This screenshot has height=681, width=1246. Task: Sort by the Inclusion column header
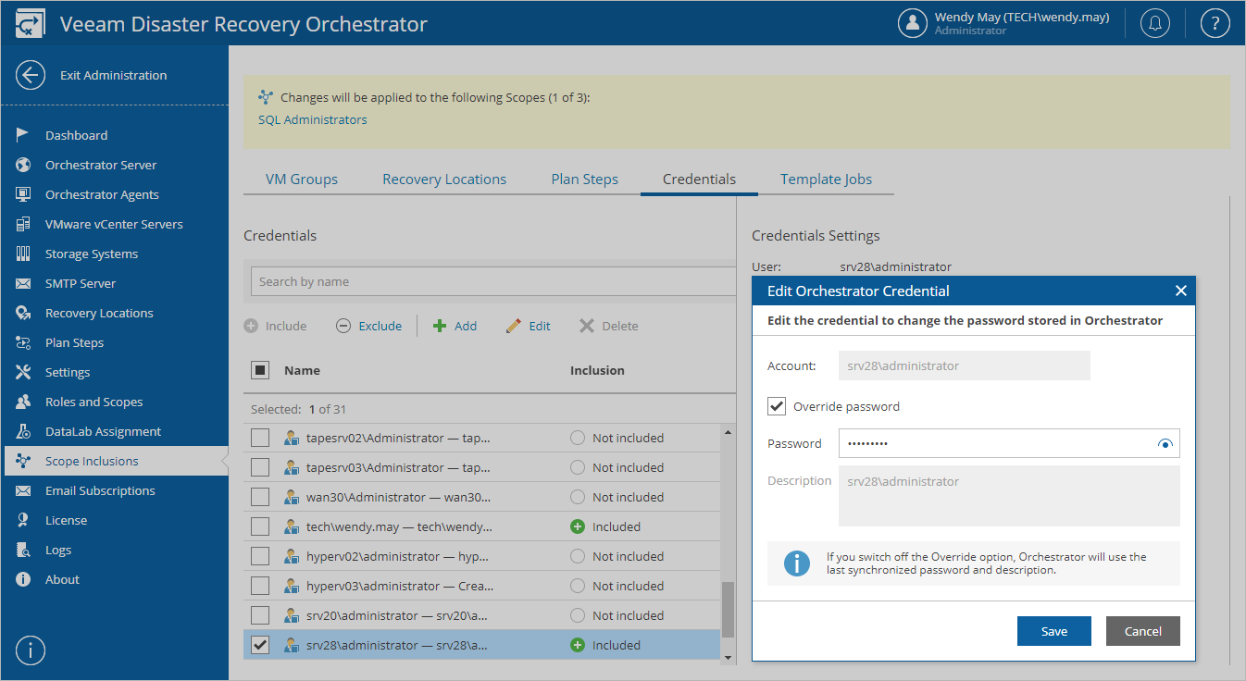click(x=597, y=370)
